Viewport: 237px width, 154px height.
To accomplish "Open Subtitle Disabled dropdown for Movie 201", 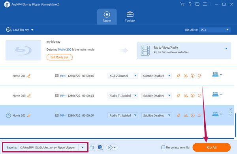I will coord(156,76).
